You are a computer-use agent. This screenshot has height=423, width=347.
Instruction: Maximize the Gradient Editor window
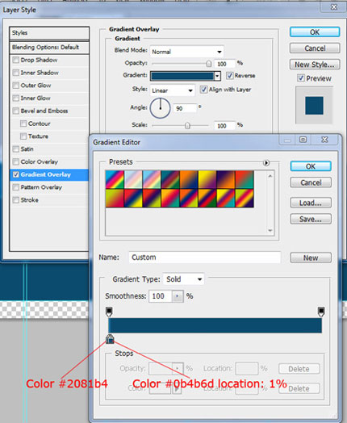click(x=303, y=140)
